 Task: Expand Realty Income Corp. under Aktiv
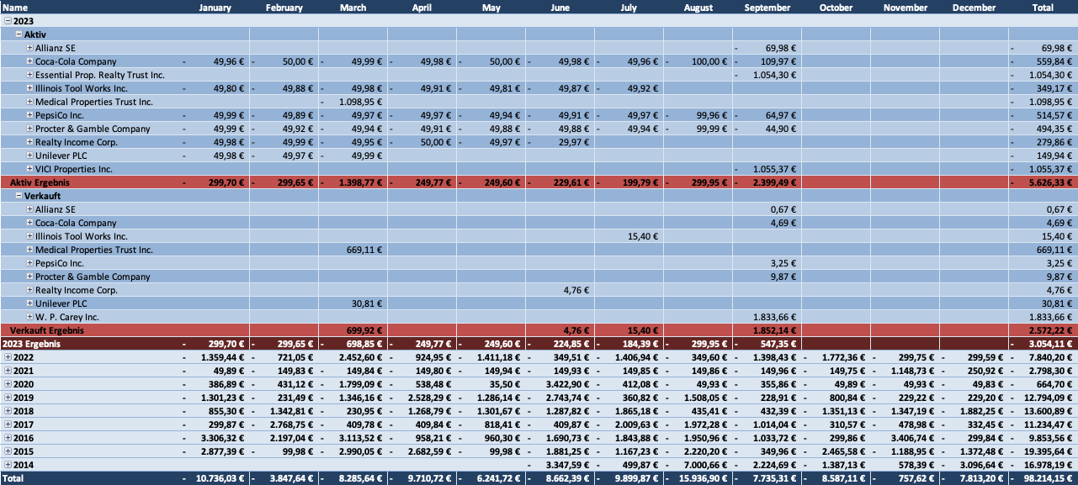click(29, 142)
